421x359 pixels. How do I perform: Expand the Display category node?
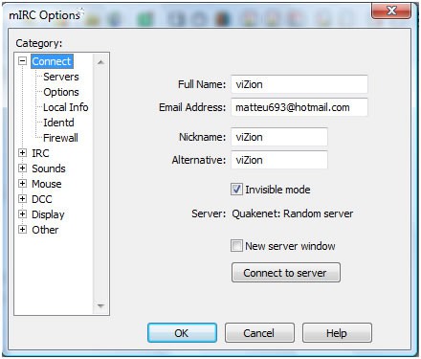coord(22,214)
